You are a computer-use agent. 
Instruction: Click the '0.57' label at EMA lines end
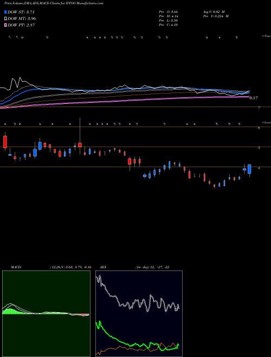click(x=254, y=98)
